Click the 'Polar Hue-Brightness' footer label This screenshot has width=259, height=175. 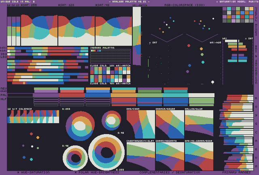(x=97, y=172)
